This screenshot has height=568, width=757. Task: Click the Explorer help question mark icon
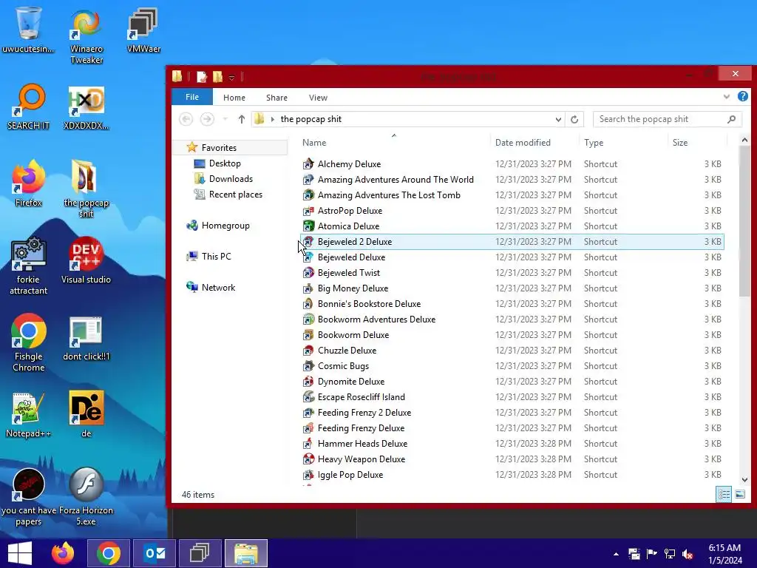(x=743, y=96)
